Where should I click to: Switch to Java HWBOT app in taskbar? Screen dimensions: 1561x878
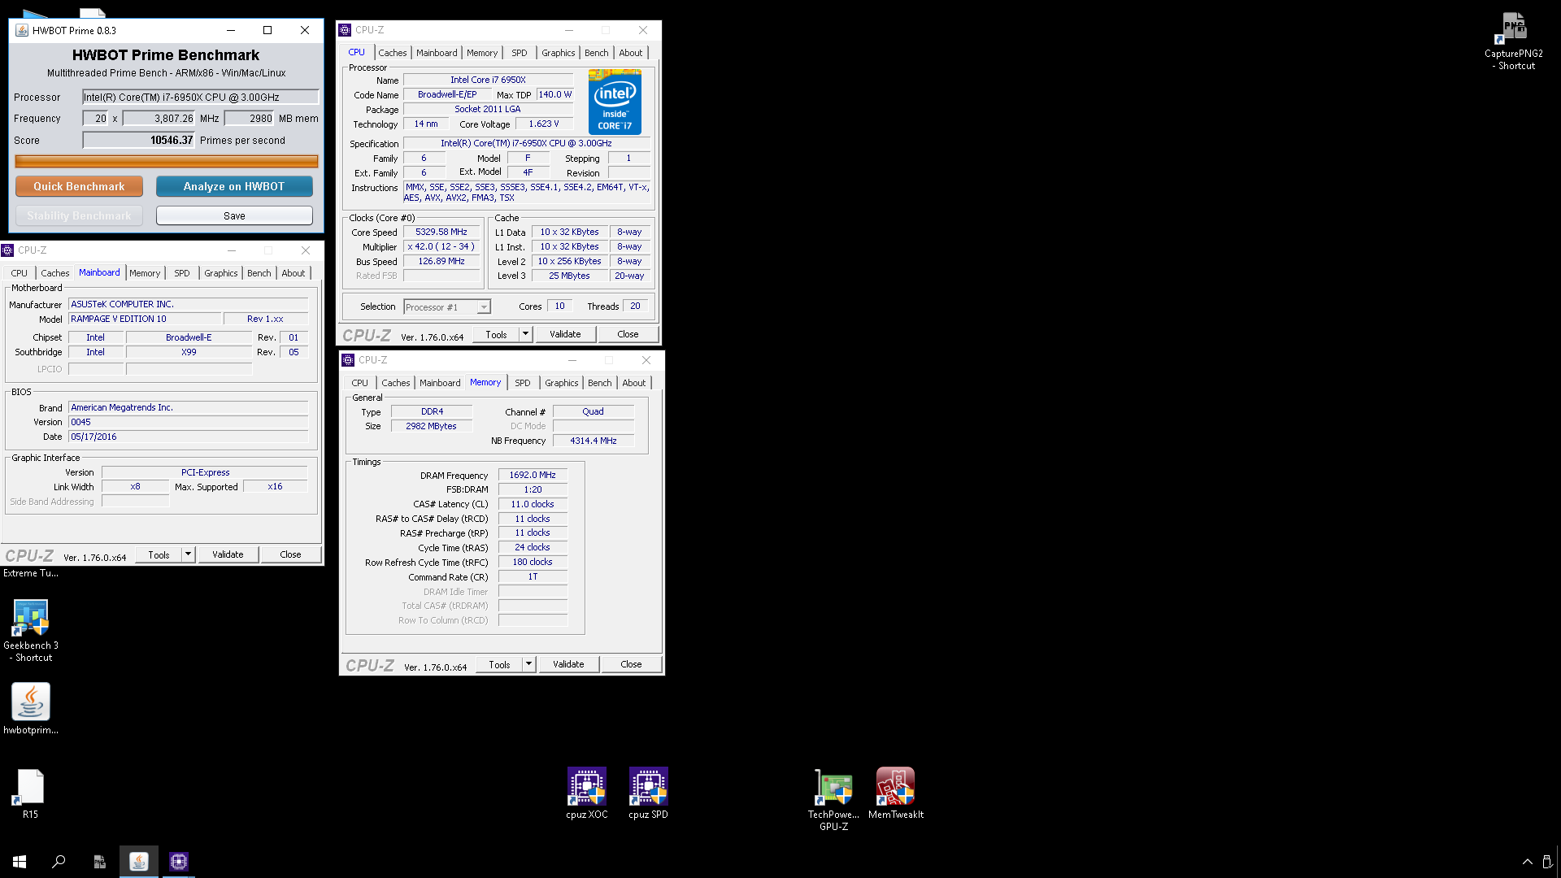139,861
